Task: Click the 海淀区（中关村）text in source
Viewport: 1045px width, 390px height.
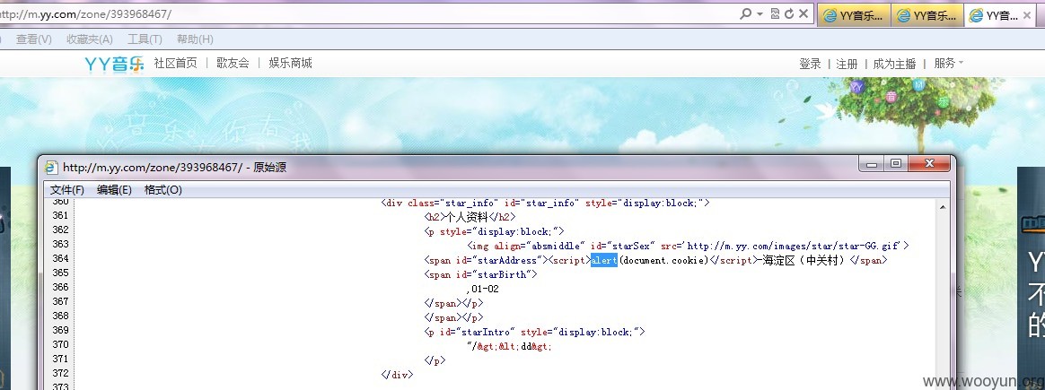Action: [804, 260]
